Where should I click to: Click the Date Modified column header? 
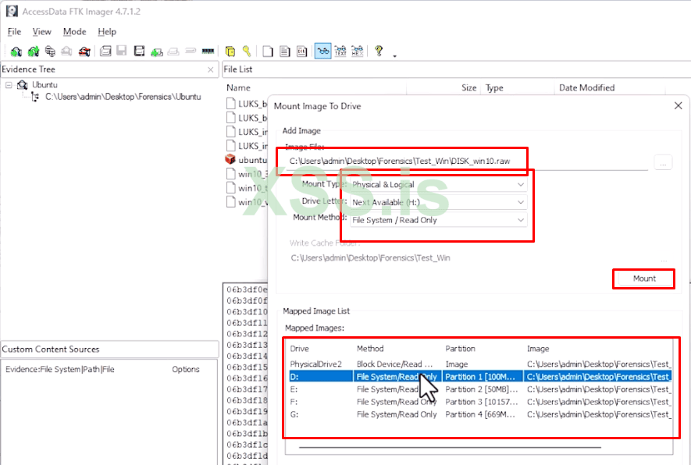586,87
